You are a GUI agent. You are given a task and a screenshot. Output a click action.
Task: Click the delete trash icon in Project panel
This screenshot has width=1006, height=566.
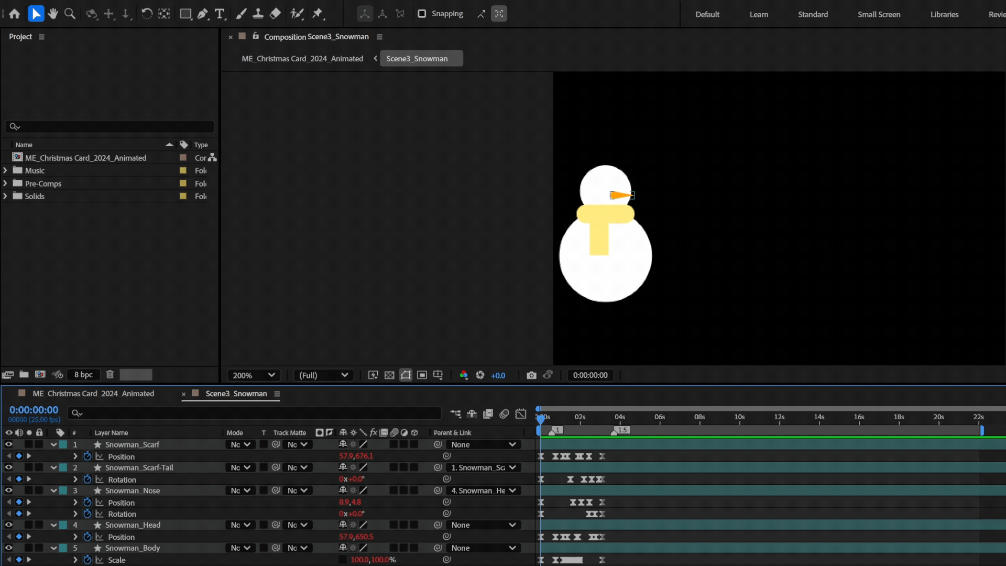click(110, 374)
